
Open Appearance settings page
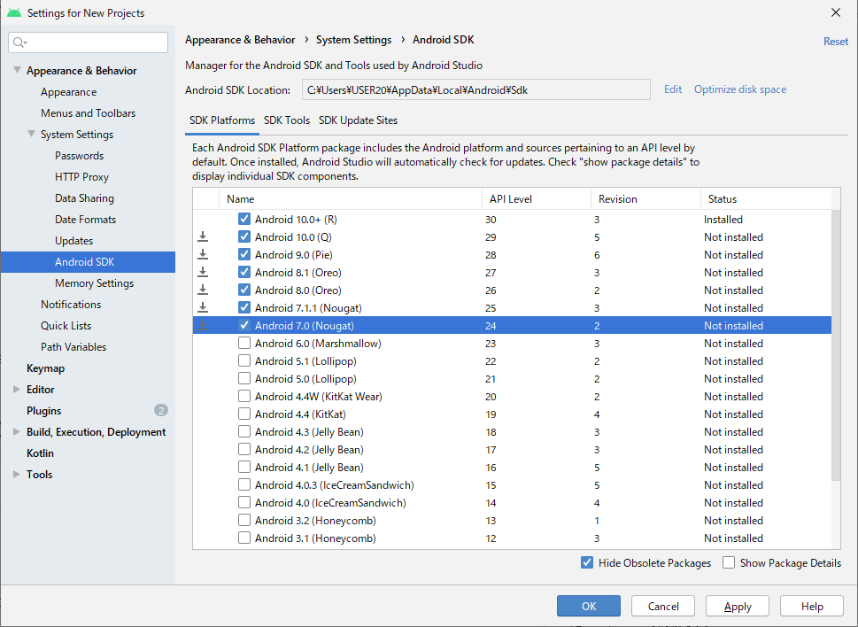pyautogui.click(x=68, y=92)
